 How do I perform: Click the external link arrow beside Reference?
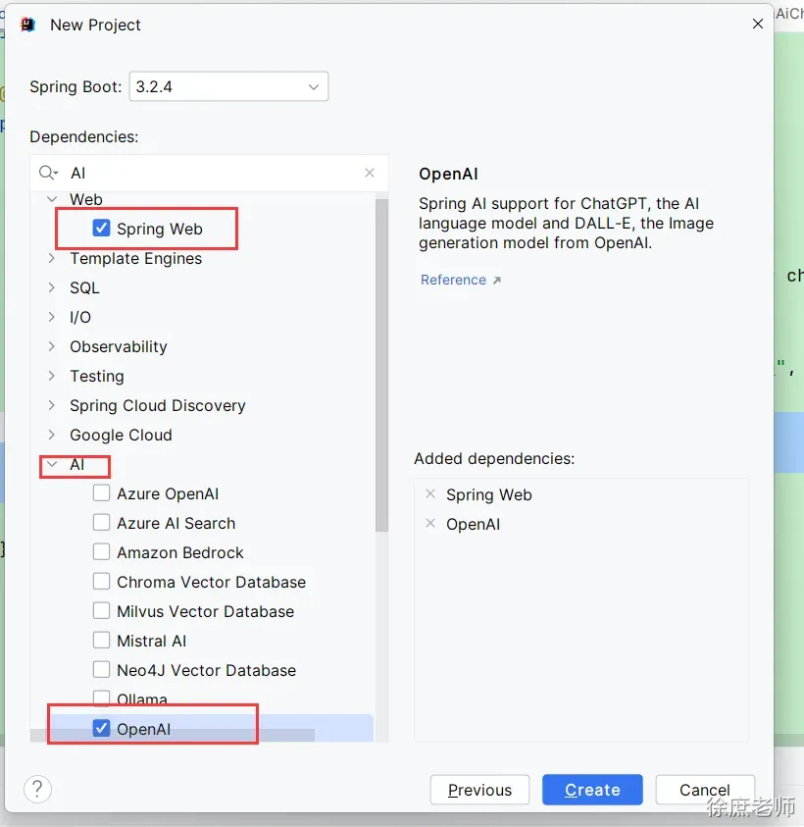pyautogui.click(x=497, y=280)
